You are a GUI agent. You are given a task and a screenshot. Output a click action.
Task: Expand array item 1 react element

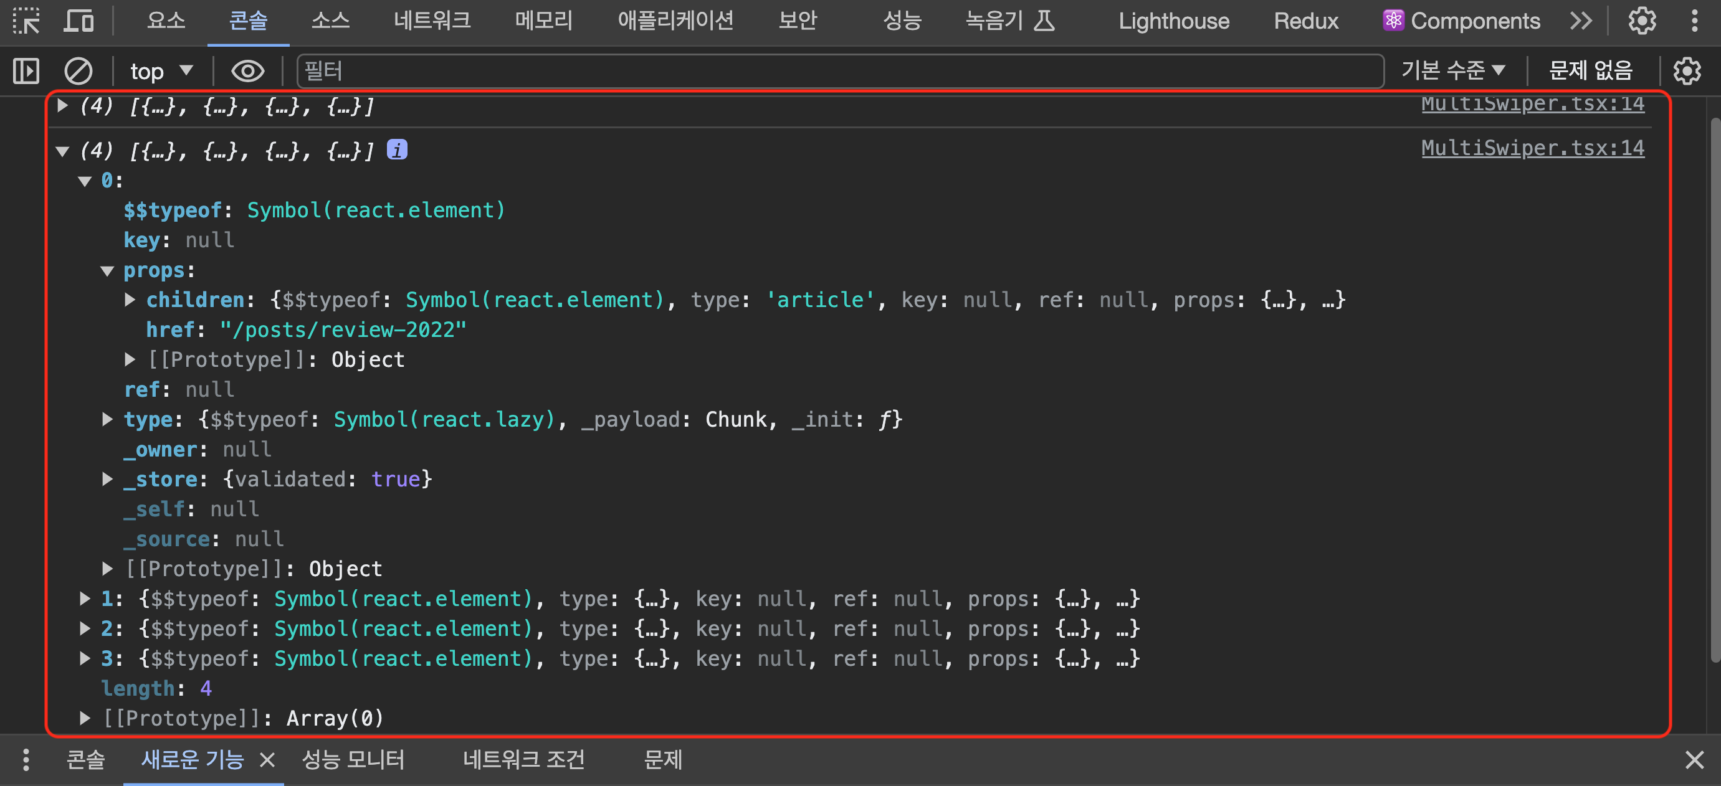[85, 599]
